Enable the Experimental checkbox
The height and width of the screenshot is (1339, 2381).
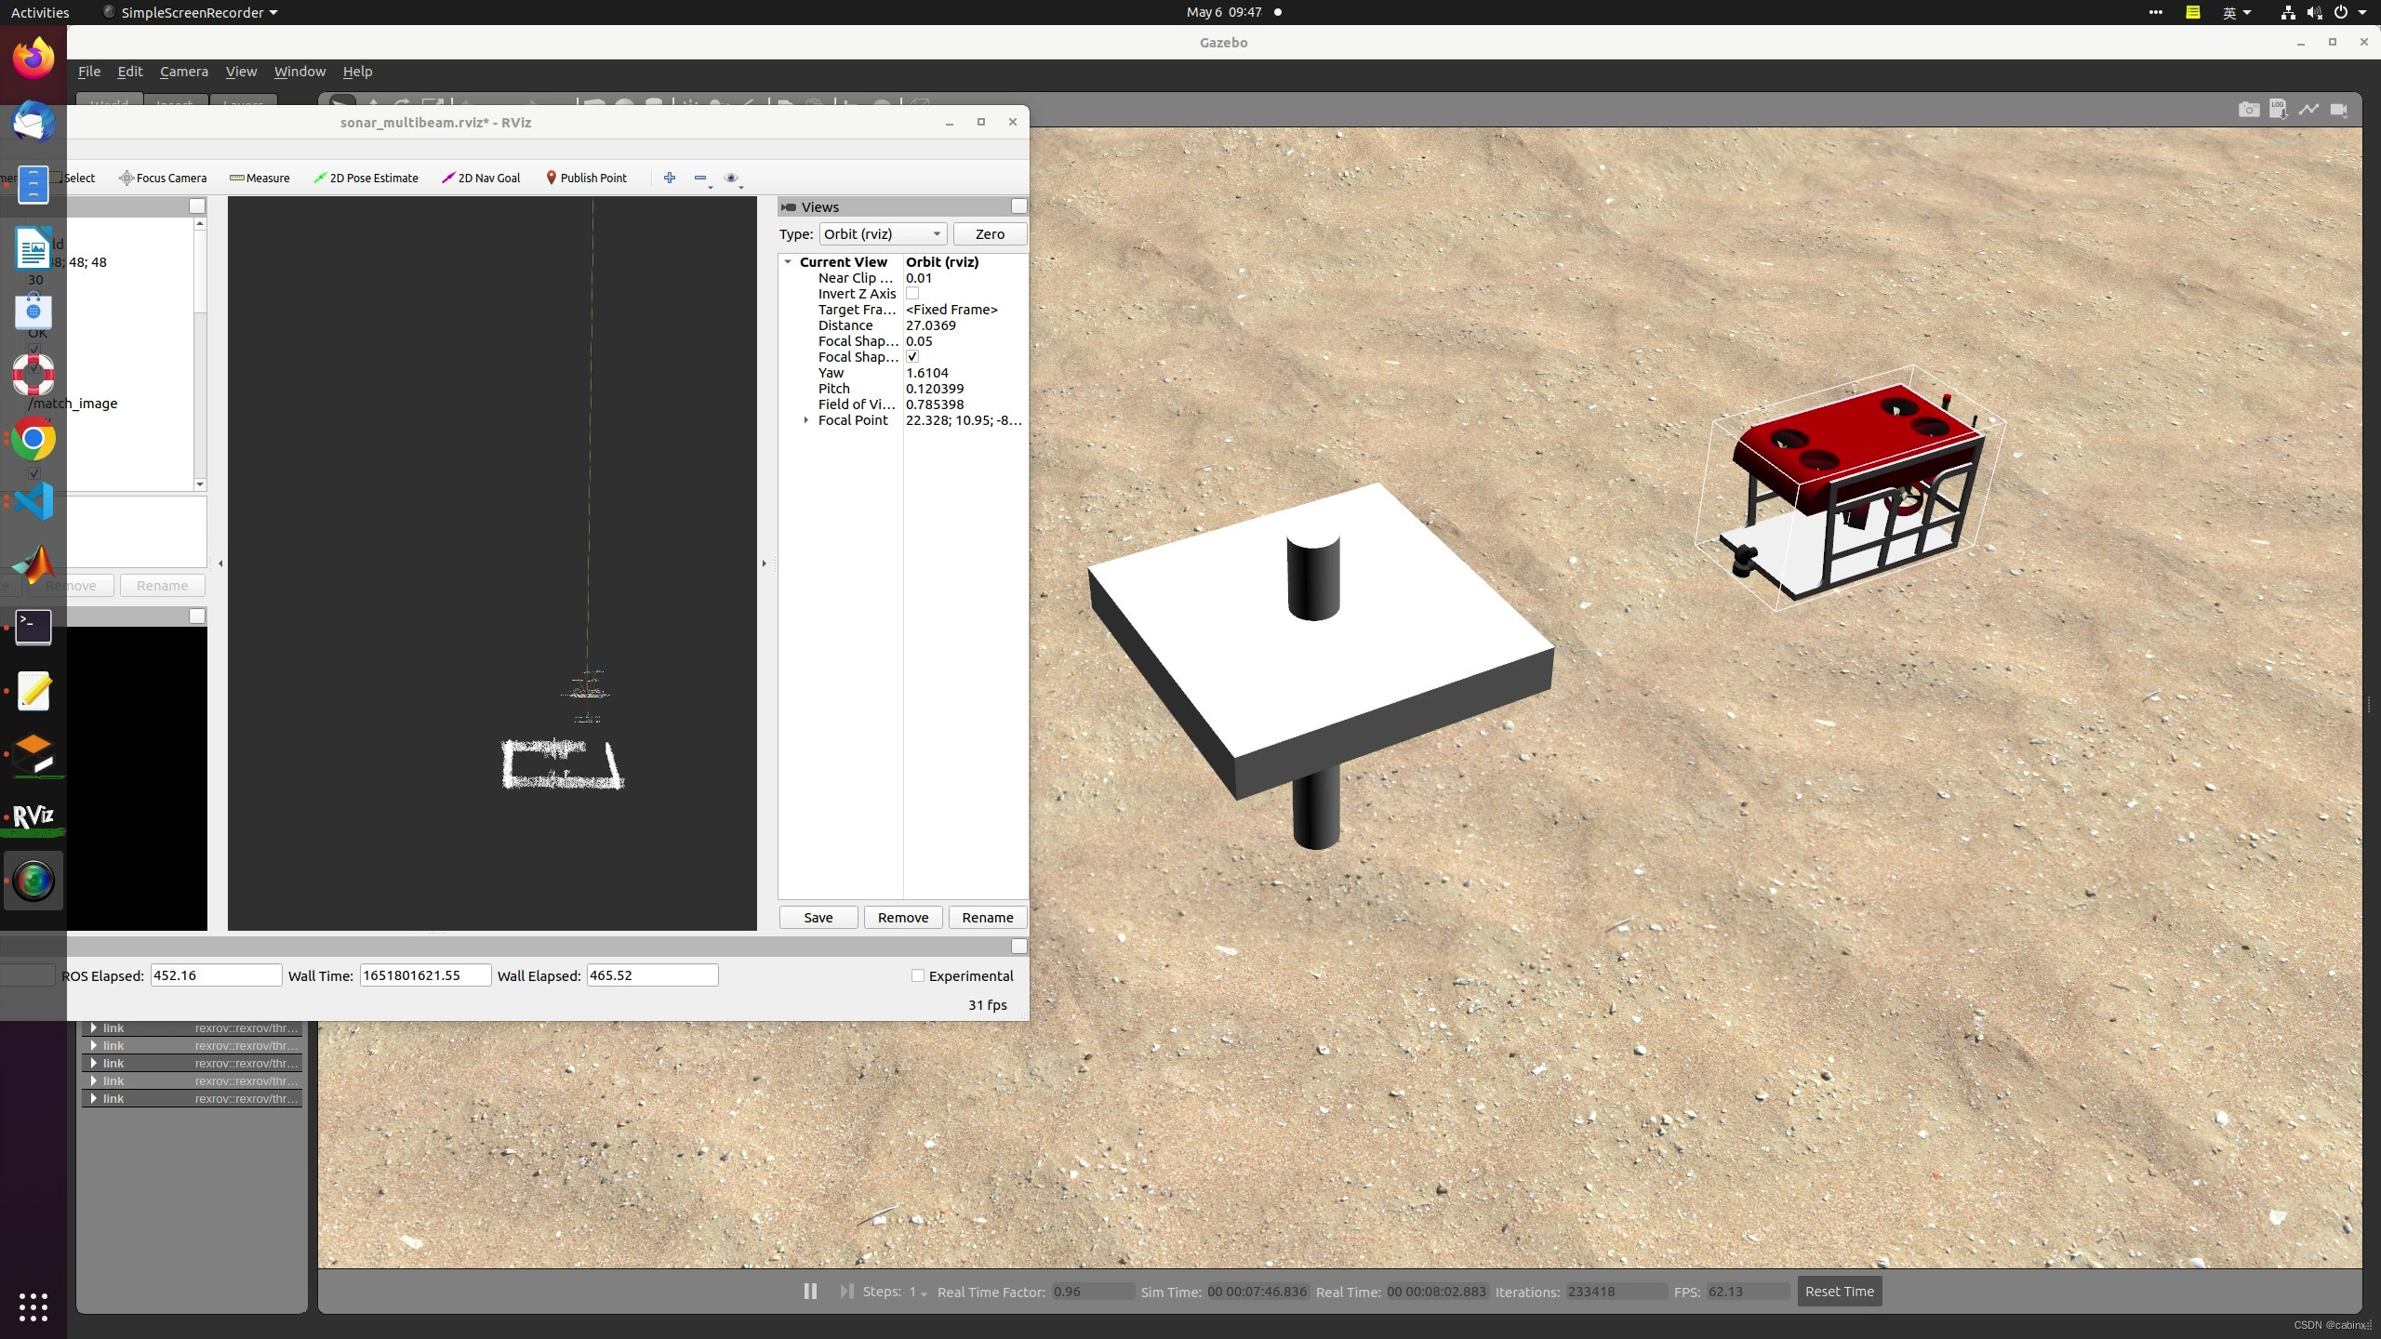click(918, 975)
